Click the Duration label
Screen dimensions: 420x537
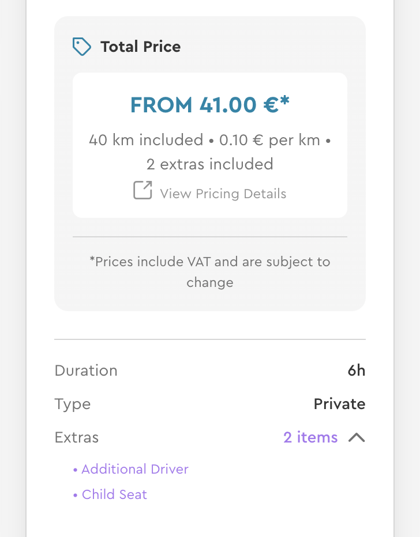click(86, 370)
